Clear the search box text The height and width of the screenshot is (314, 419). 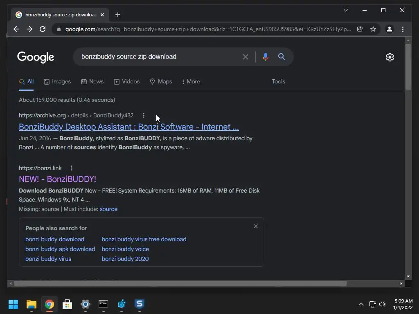(x=246, y=56)
